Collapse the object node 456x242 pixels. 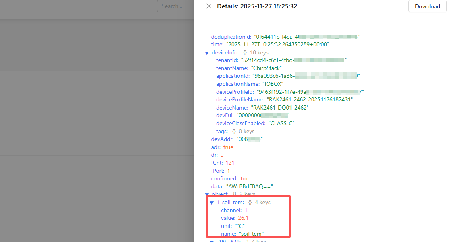[x=207, y=194]
